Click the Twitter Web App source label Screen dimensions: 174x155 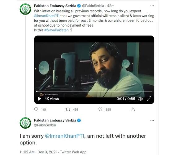(x=73, y=152)
